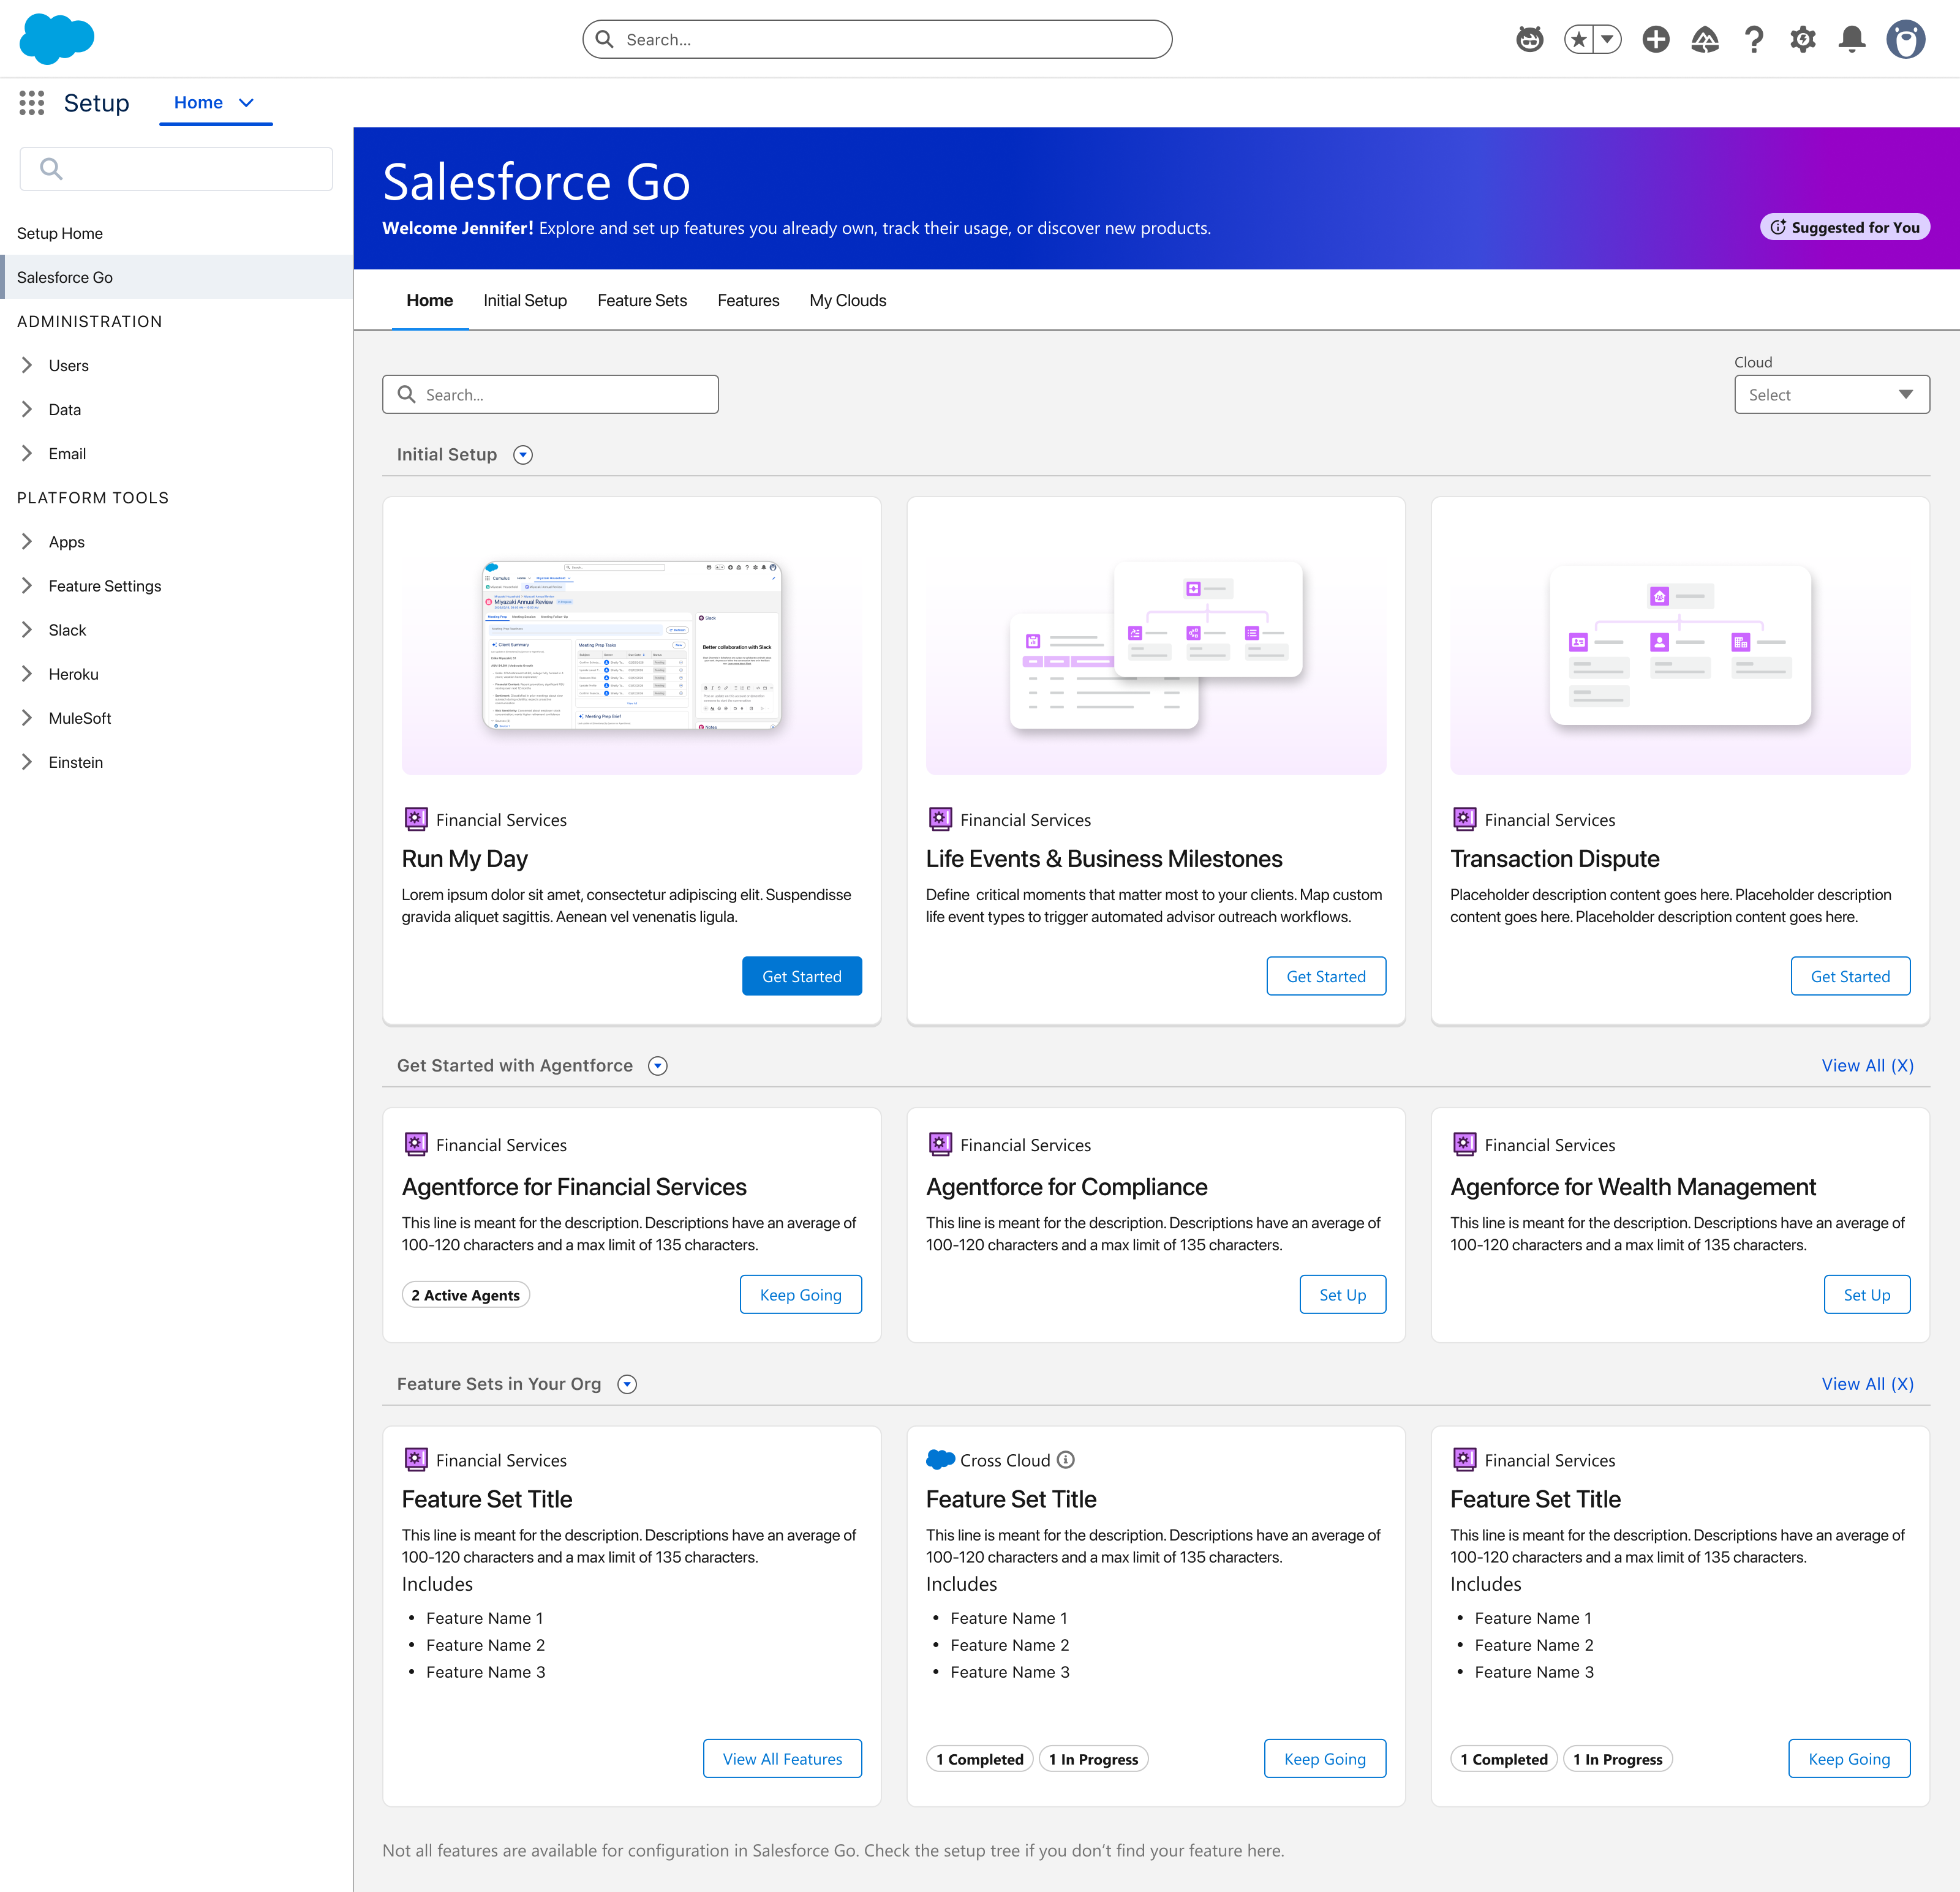Viewport: 1960px width, 1892px height.
Task: Collapse the Feature Sets in Your Org section
Action: point(627,1384)
